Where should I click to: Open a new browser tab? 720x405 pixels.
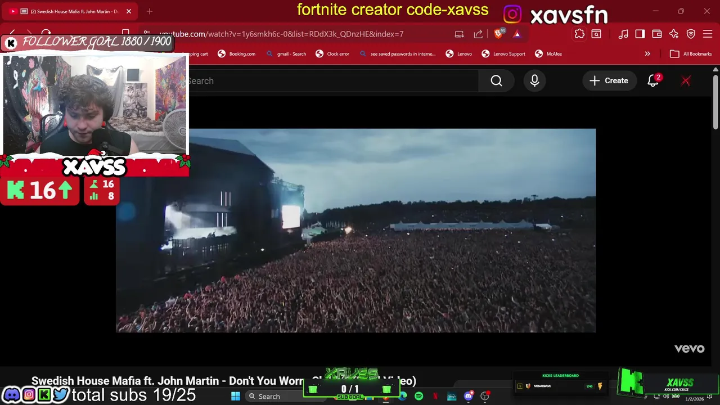[x=150, y=11]
